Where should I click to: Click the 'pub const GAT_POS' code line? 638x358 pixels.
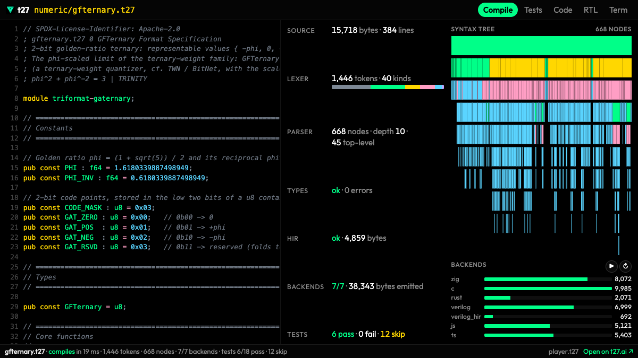(x=124, y=227)
